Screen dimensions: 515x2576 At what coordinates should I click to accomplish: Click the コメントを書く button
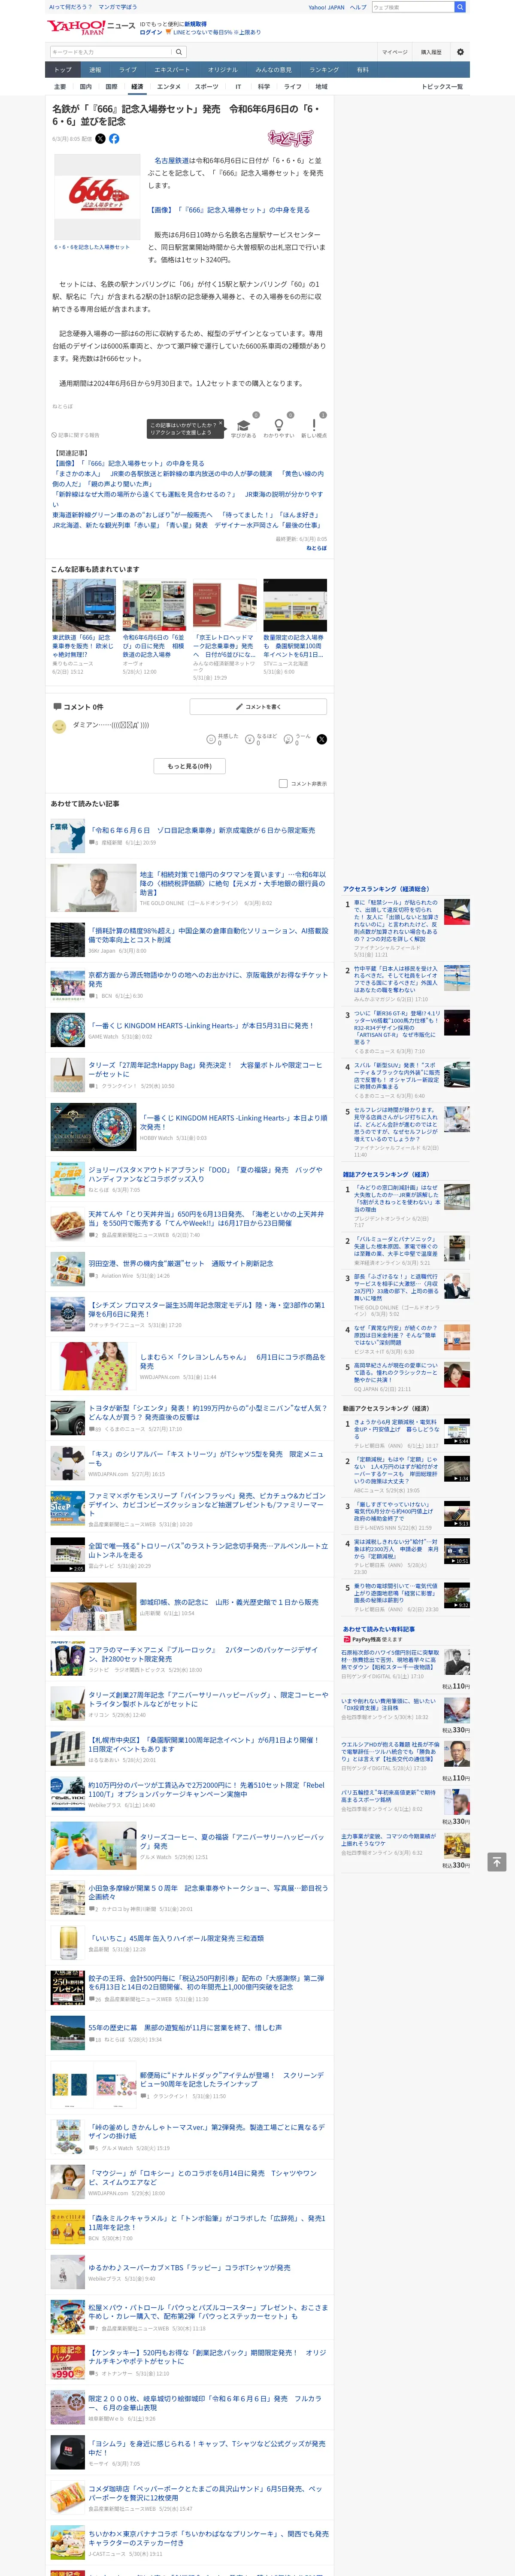(258, 706)
